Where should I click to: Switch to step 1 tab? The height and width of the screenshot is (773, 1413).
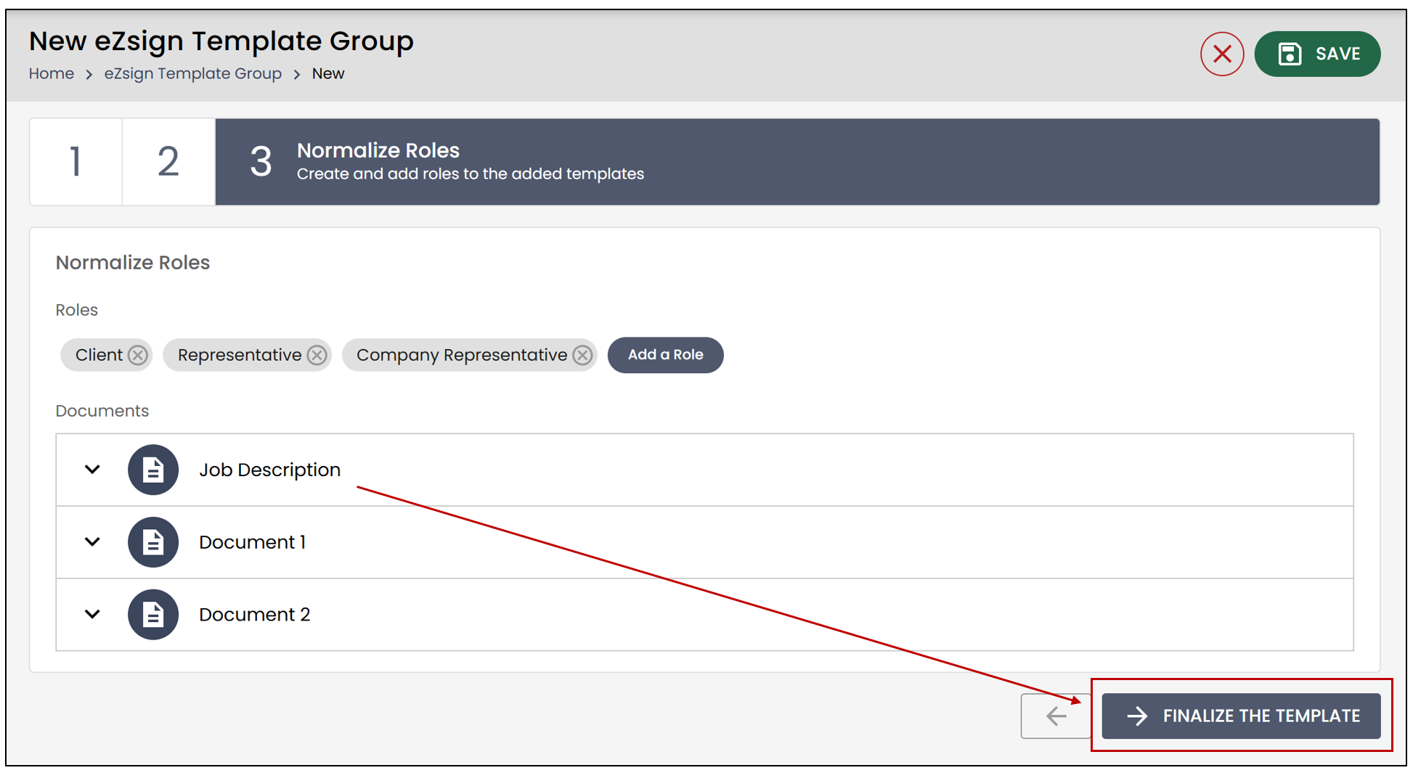click(x=76, y=162)
